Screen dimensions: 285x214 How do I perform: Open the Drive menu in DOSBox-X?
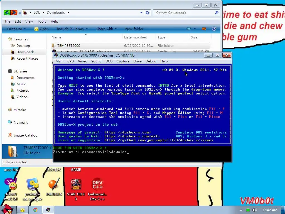[137, 61]
